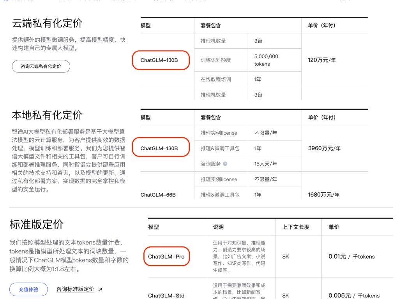Click 不限量/年 in the ChatGLM-130B row
This screenshot has height=299, width=399.
[x=266, y=133]
